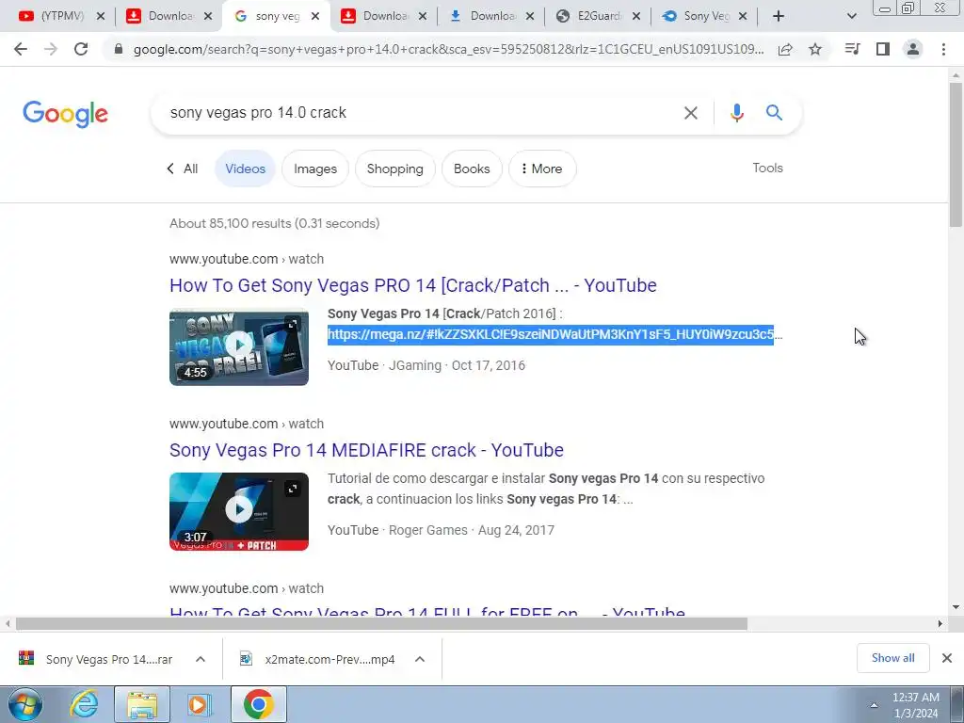964x723 pixels.
Task: Open File Explorer from taskbar
Action: (x=142, y=704)
